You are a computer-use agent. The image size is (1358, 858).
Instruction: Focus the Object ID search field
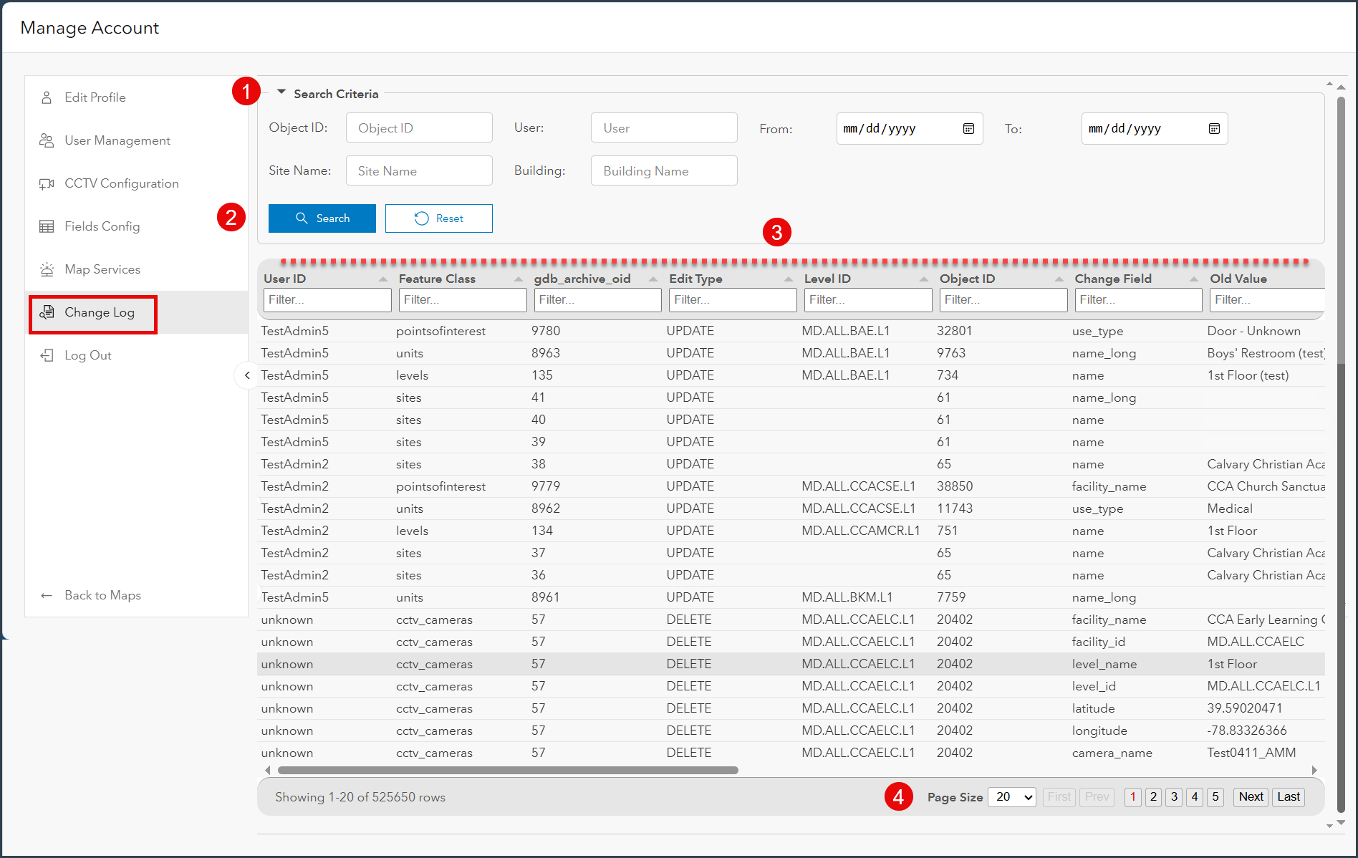tap(419, 128)
